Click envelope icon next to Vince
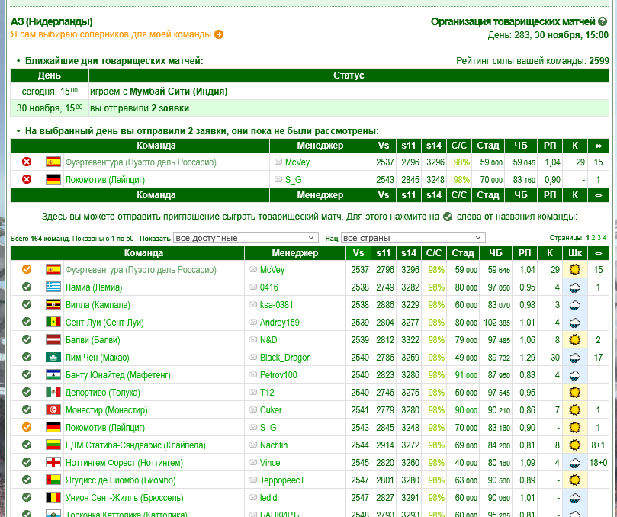The height and width of the screenshot is (517, 617). (253, 462)
